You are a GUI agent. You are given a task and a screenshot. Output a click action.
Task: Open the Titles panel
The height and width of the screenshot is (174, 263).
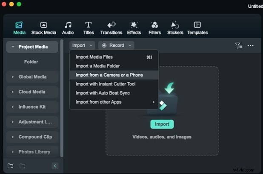click(89, 25)
